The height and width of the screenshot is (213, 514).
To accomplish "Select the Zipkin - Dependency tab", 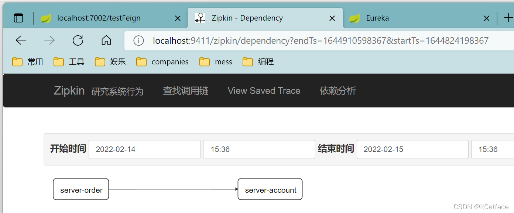I will click(265, 18).
